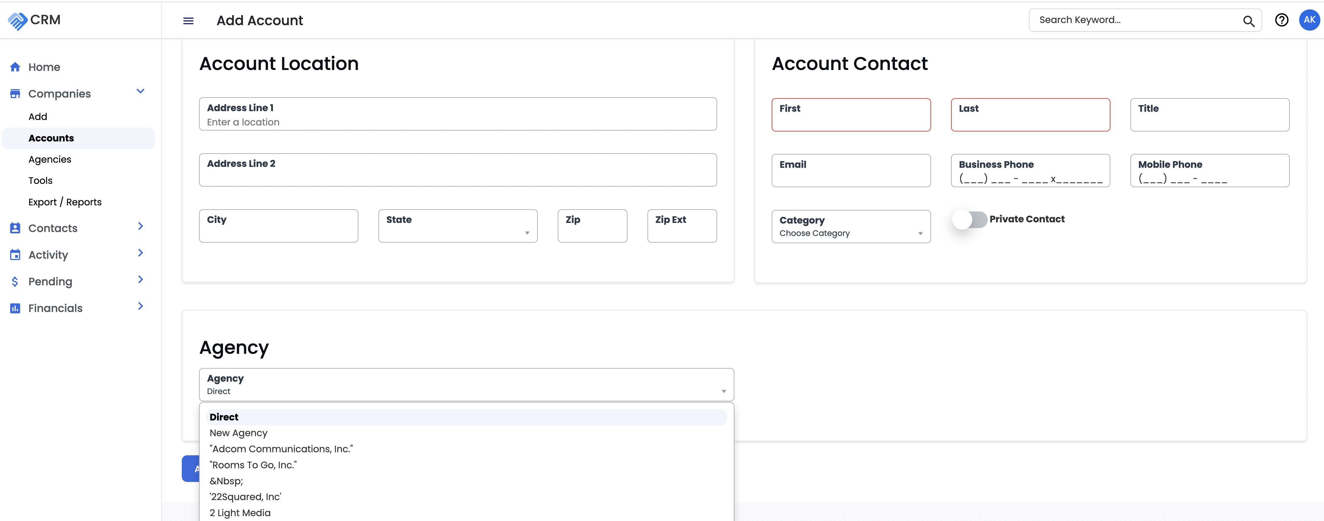Toggle the Private Contact switch

969,220
